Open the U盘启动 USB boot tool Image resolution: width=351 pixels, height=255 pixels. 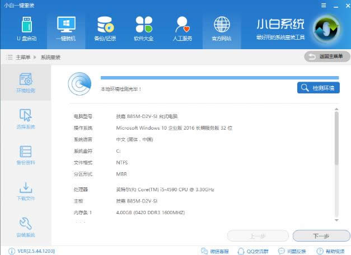[x=26, y=29]
